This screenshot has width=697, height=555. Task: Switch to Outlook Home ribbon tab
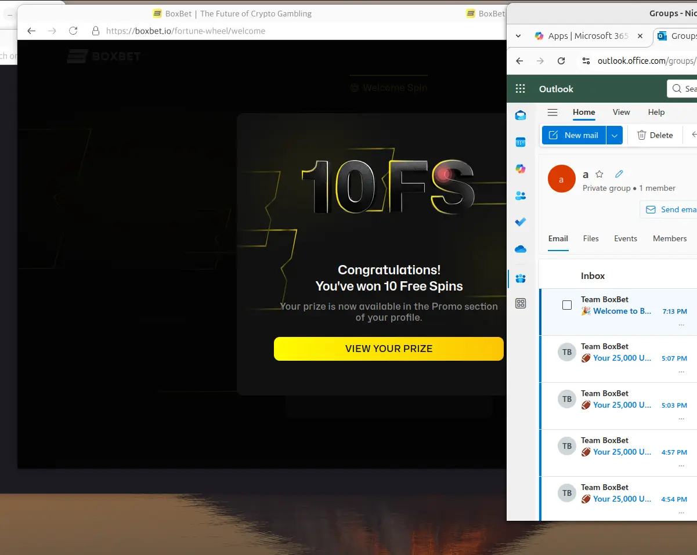[x=584, y=113]
